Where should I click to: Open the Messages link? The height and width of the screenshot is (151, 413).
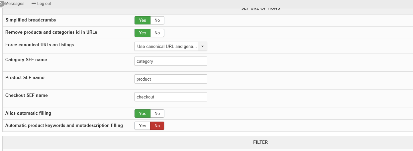[15, 4]
